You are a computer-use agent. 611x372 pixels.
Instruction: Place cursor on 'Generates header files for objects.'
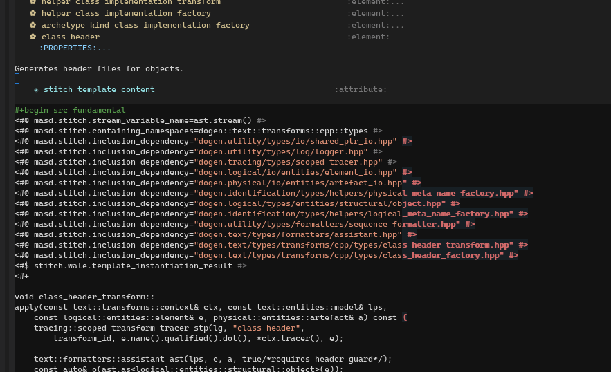point(98,68)
